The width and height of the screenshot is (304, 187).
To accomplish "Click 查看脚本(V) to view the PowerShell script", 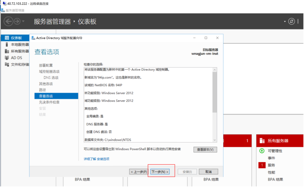I will (205, 150).
